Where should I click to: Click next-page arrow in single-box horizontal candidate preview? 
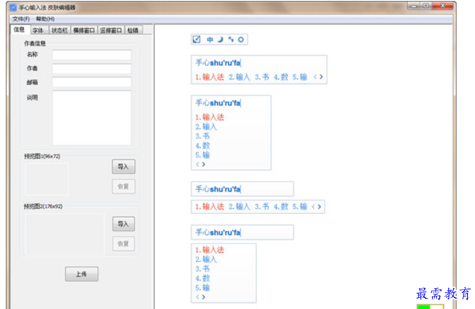pos(321,77)
